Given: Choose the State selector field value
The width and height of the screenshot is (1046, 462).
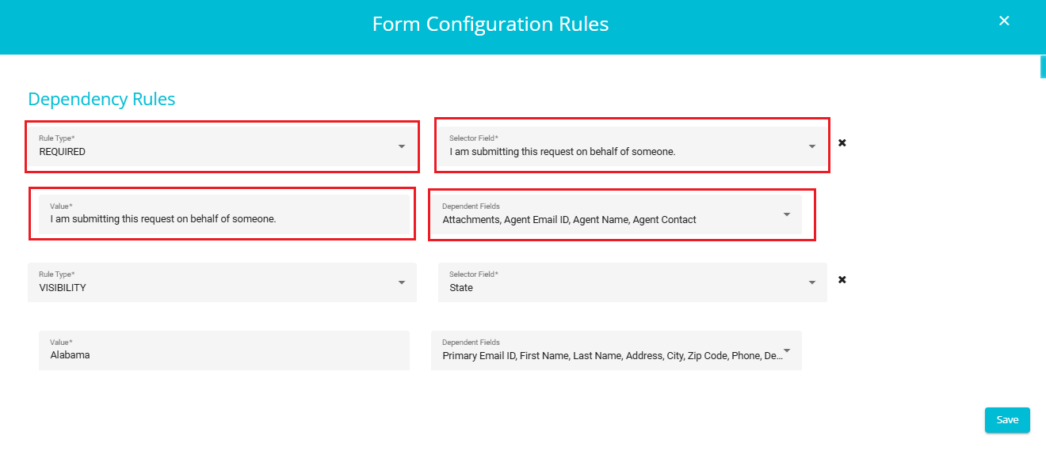Looking at the screenshot, I should pos(461,288).
